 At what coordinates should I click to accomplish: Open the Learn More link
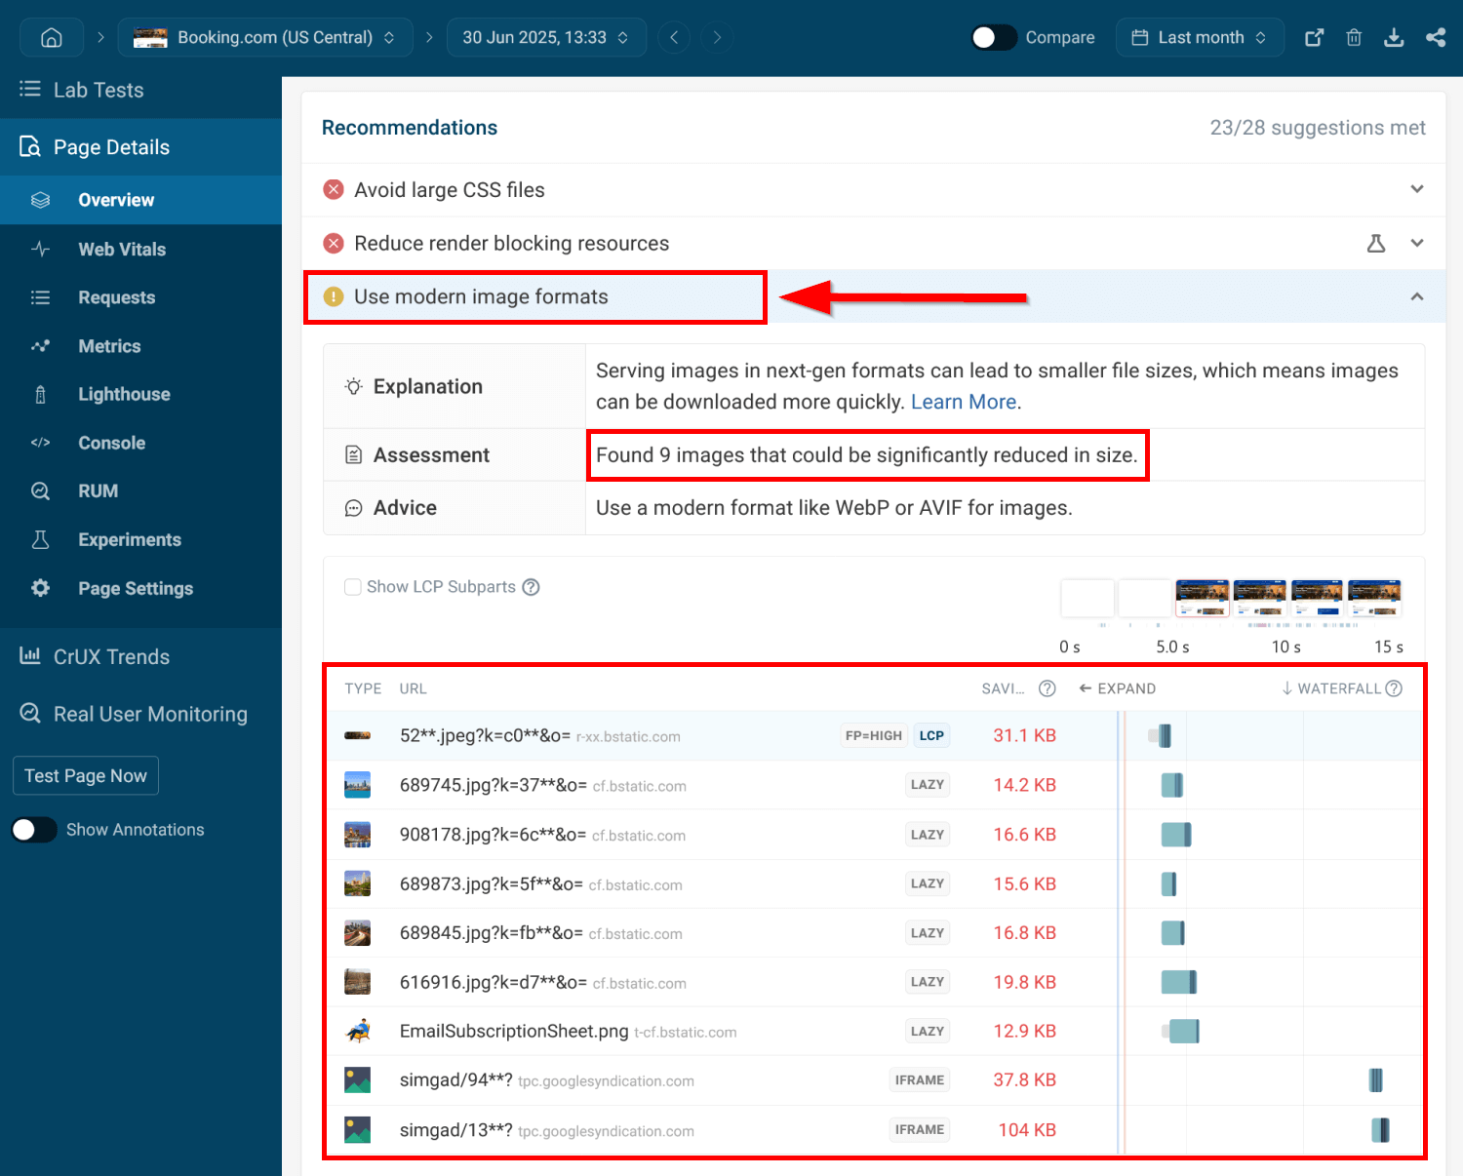(x=963, y=401)
